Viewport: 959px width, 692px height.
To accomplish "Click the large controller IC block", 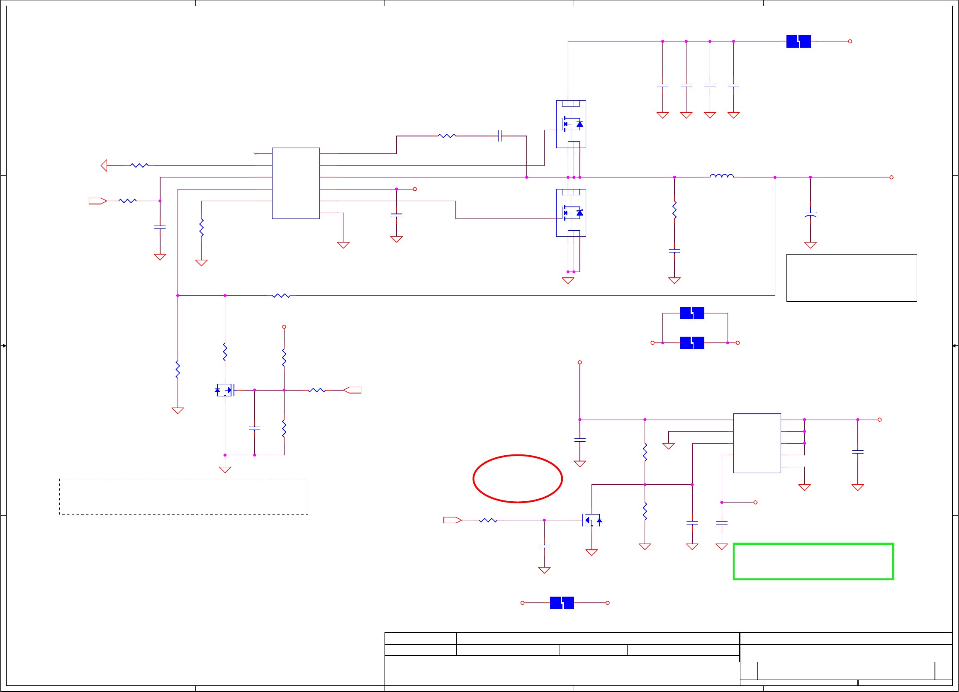I will 296,183.
